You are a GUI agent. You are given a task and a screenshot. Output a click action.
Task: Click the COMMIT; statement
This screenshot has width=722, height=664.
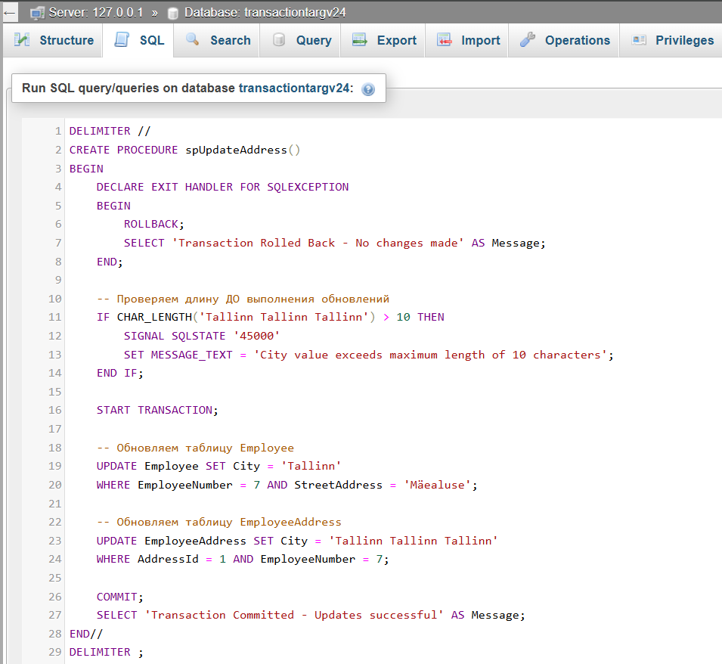coord(119,597)
